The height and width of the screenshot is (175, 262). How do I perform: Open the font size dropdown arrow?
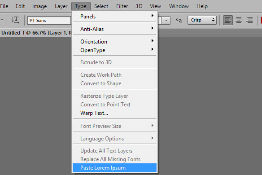pos(166,20)
